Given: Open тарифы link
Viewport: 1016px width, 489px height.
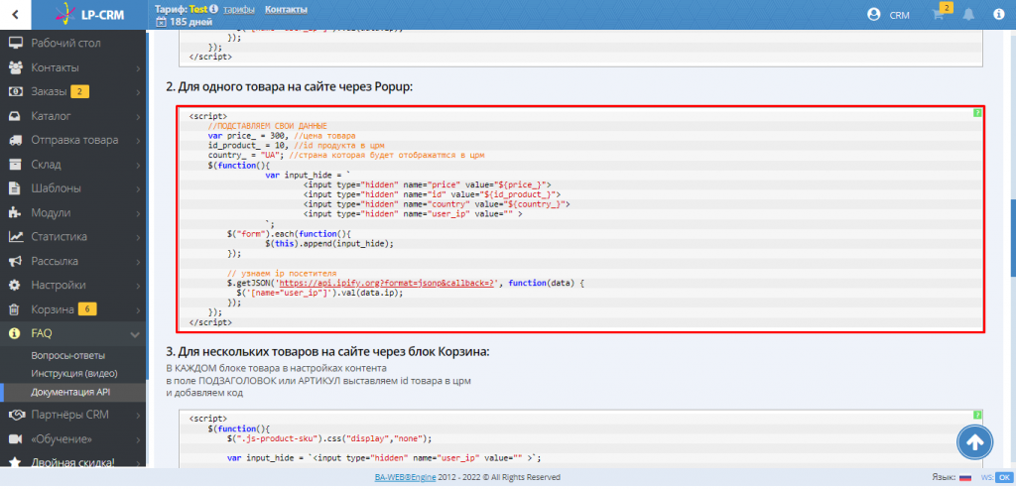Looking at the screenshot, I should click(x=238, y=9).
